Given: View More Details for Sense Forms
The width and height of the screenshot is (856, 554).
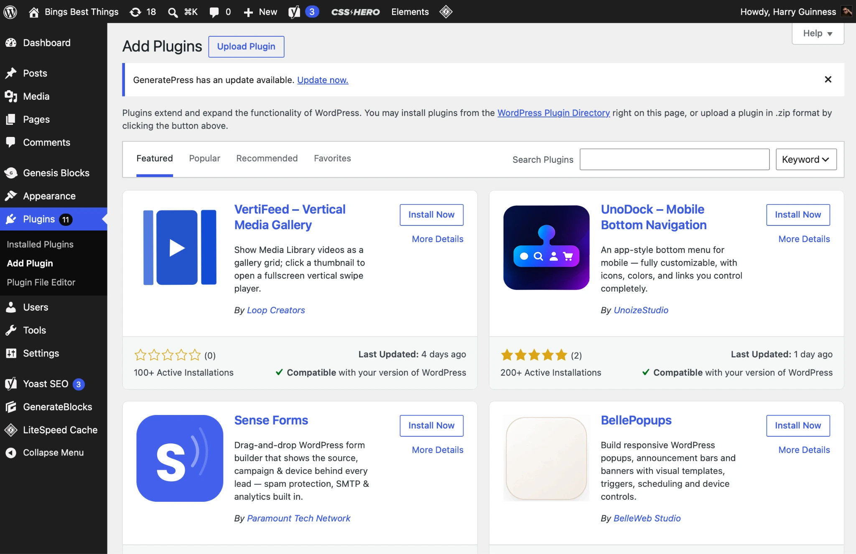Looking at the screenshot, I should 438,450.
